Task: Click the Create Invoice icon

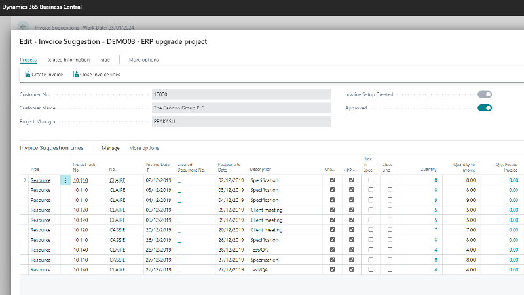Action: pos(28,74)
